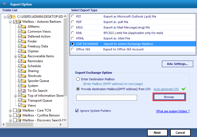This screenshot has width=197, height=137.
Task: Select Enter Destination Mailbox radio option
Action: click(78, 79)
